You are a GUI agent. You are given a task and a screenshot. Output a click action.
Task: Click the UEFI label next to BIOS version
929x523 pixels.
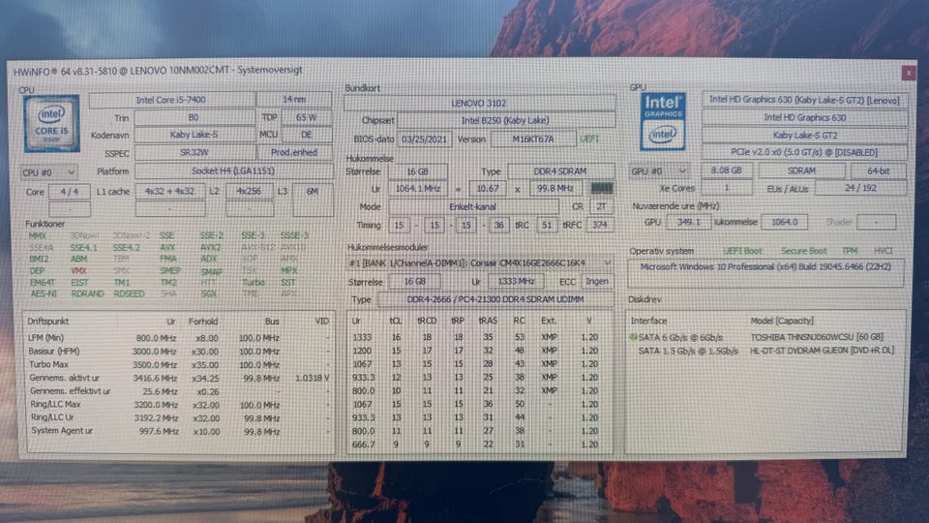pyautogui.click(x=589, y=138)
